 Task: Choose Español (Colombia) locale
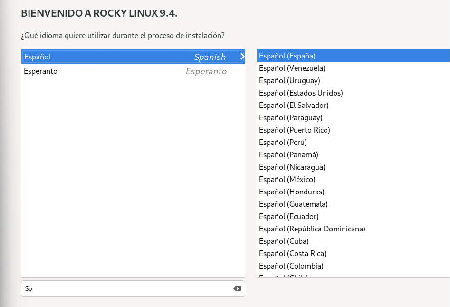click(353, 265)
